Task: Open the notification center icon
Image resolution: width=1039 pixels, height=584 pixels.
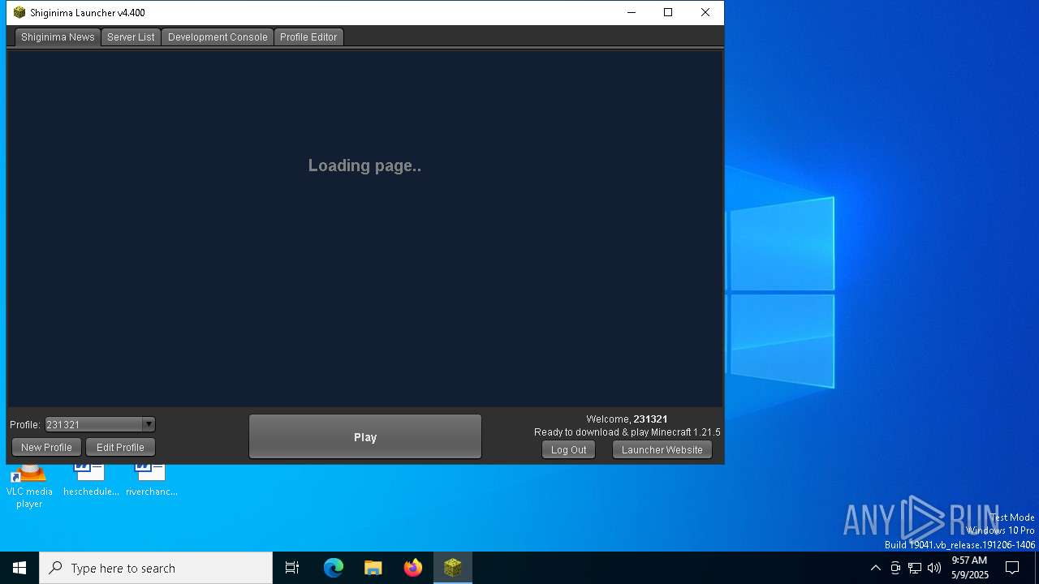Action: tap(1012, 568)
